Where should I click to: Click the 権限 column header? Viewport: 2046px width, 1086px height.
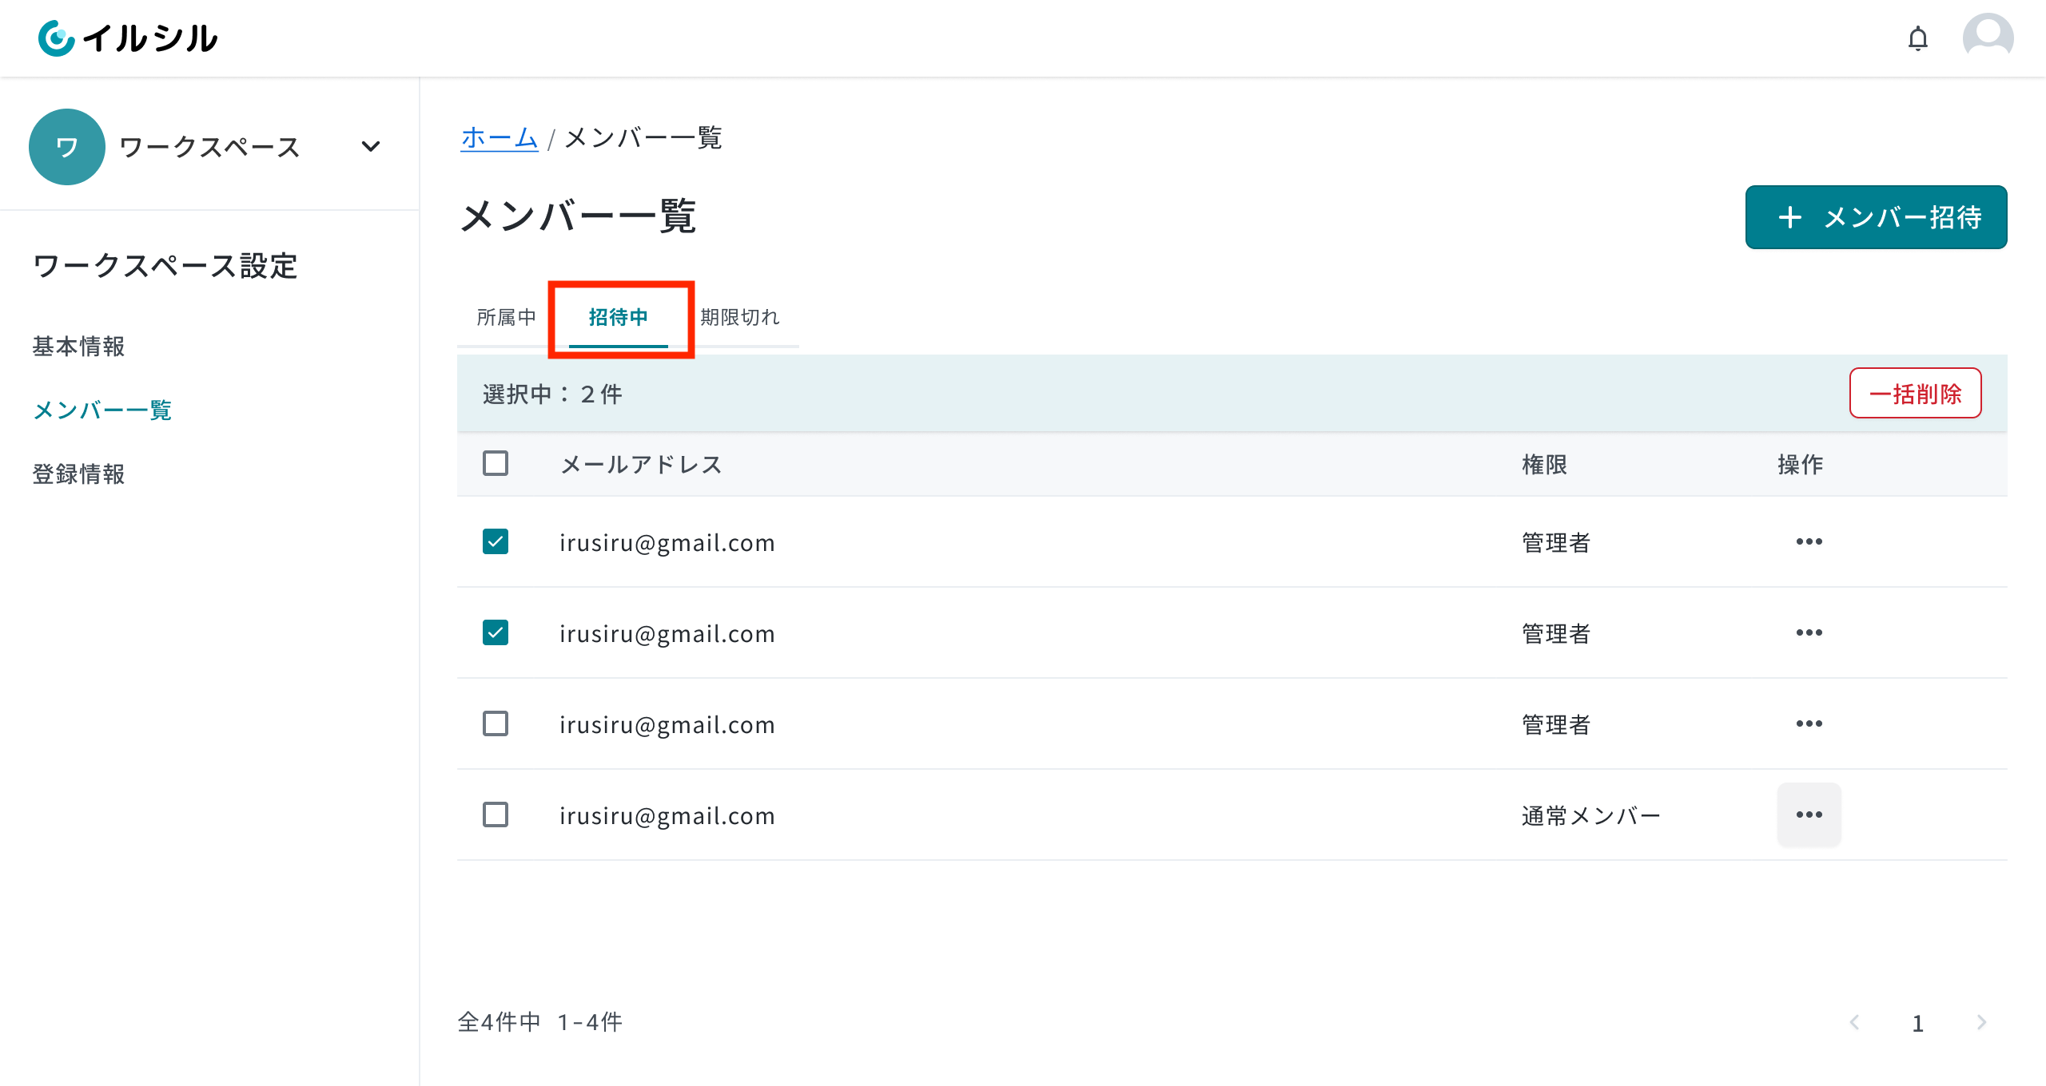click(1544, 464)
